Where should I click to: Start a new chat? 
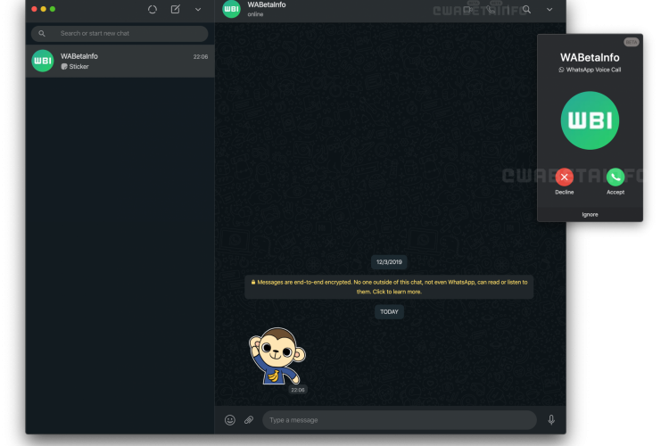pos(176,10)
